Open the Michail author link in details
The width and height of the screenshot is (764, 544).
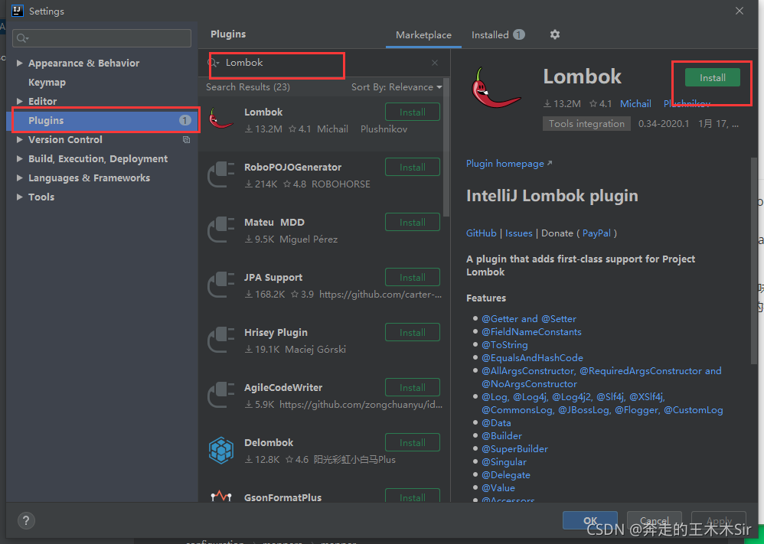point(635,104)
